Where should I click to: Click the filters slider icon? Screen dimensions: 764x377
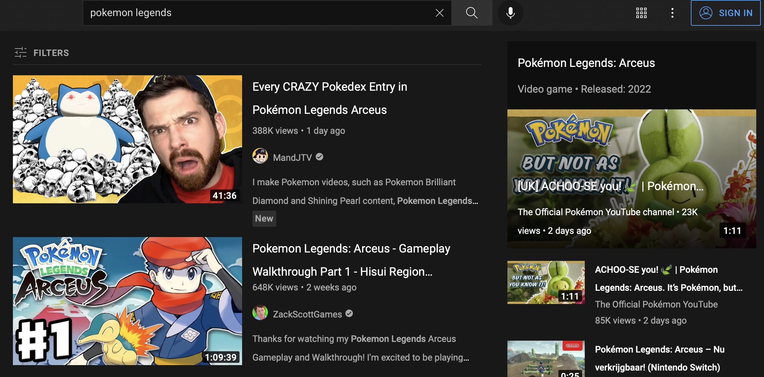coord(21,53)
